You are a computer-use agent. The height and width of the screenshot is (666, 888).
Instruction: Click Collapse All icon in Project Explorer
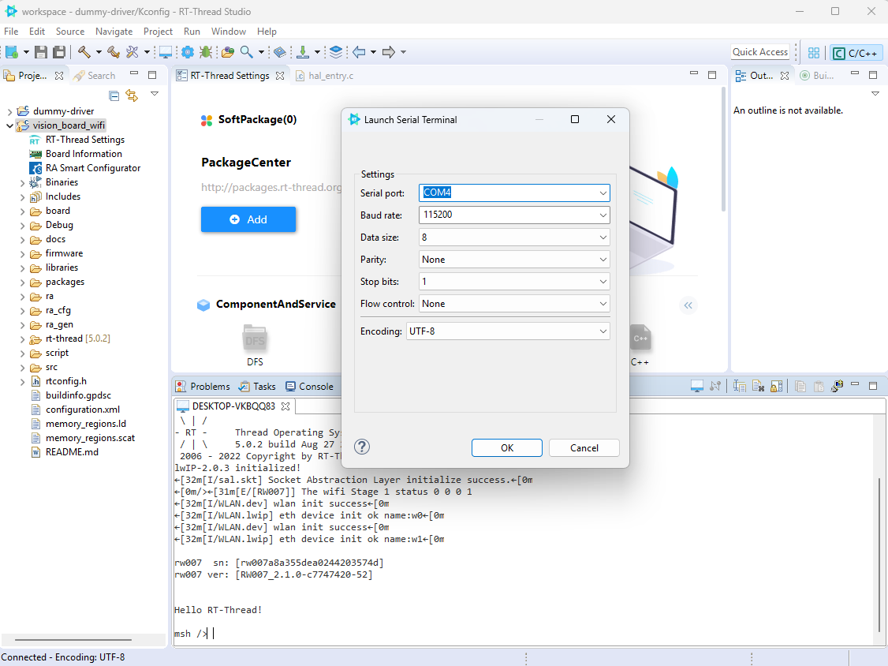tap(114, 95)
